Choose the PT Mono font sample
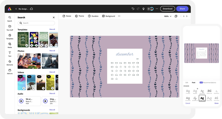The width and height of the screenshot is (222, 119). pos(188,91)
